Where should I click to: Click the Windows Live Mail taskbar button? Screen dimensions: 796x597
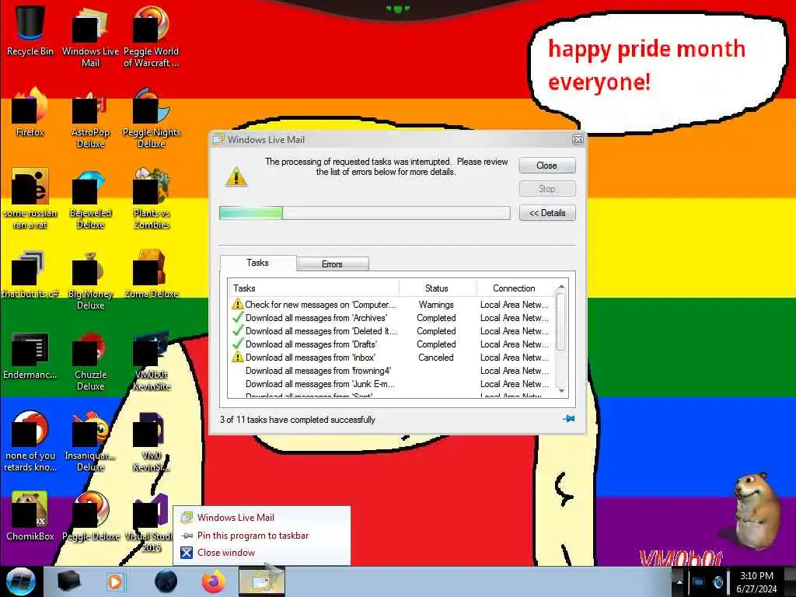point(262,581)
